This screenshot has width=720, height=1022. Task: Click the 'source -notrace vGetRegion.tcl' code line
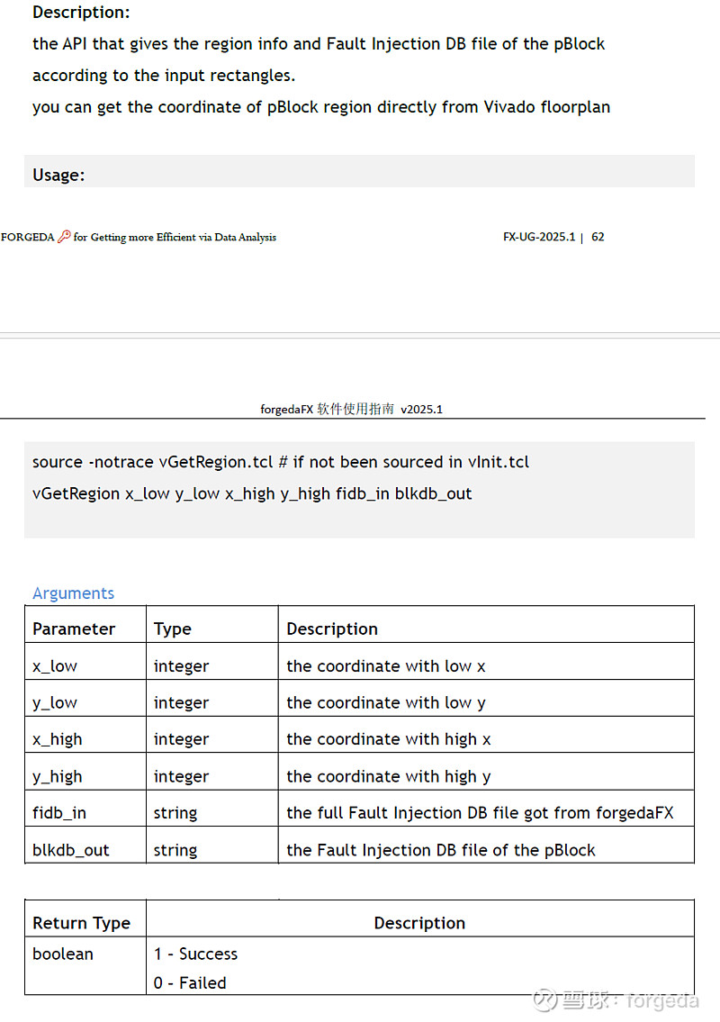280,462
